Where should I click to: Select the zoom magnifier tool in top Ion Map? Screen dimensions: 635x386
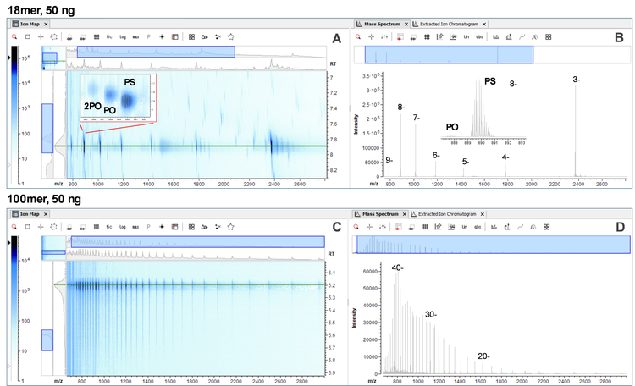click(14, 37)
